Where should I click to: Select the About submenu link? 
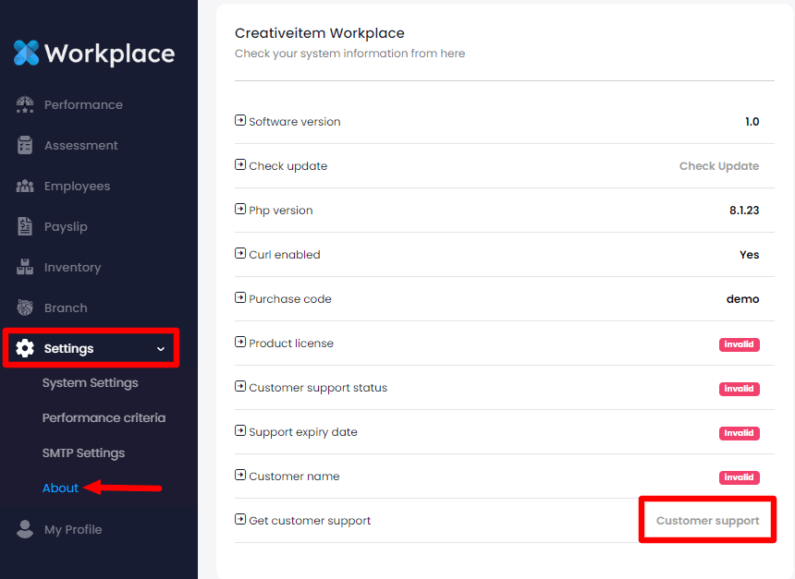(x=60, y=489)
